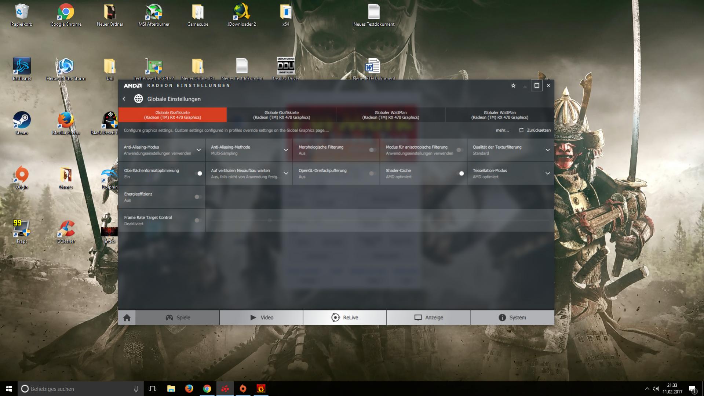This screenshot has width=704, height=396.
Task: Toggle Oberflächenformatoptimierung switch
Action: coord(198,173)
